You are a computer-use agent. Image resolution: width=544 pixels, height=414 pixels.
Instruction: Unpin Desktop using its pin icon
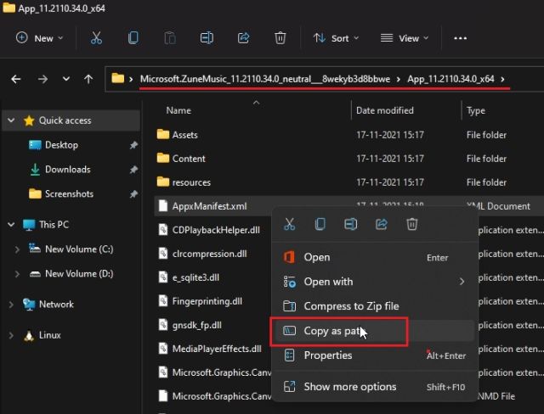click(133, 145)
